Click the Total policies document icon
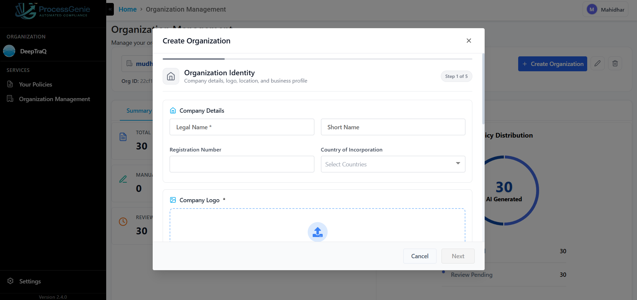 [123, 137]
